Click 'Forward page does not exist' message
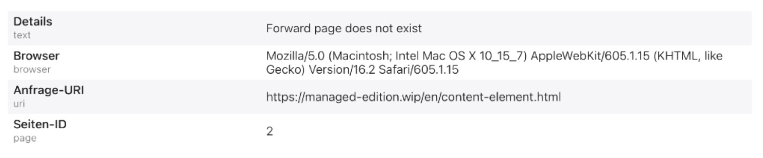 (344, 28)
